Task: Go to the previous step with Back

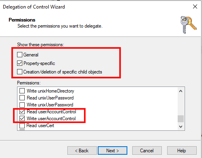Action: (x=82, y=151)
